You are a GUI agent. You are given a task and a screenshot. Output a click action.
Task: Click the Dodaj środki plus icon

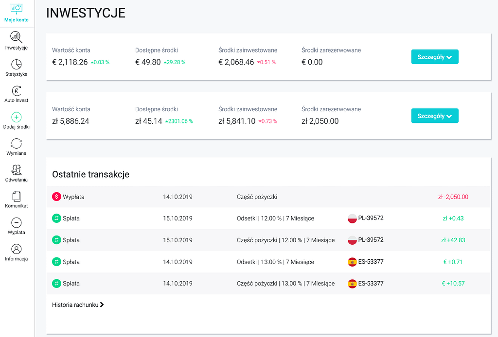pos(16,117)
